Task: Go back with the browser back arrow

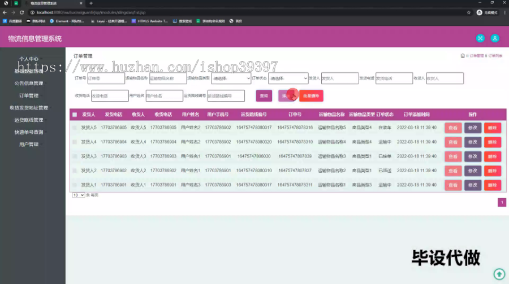Action: pyautogui.click(x=5, y=12)
